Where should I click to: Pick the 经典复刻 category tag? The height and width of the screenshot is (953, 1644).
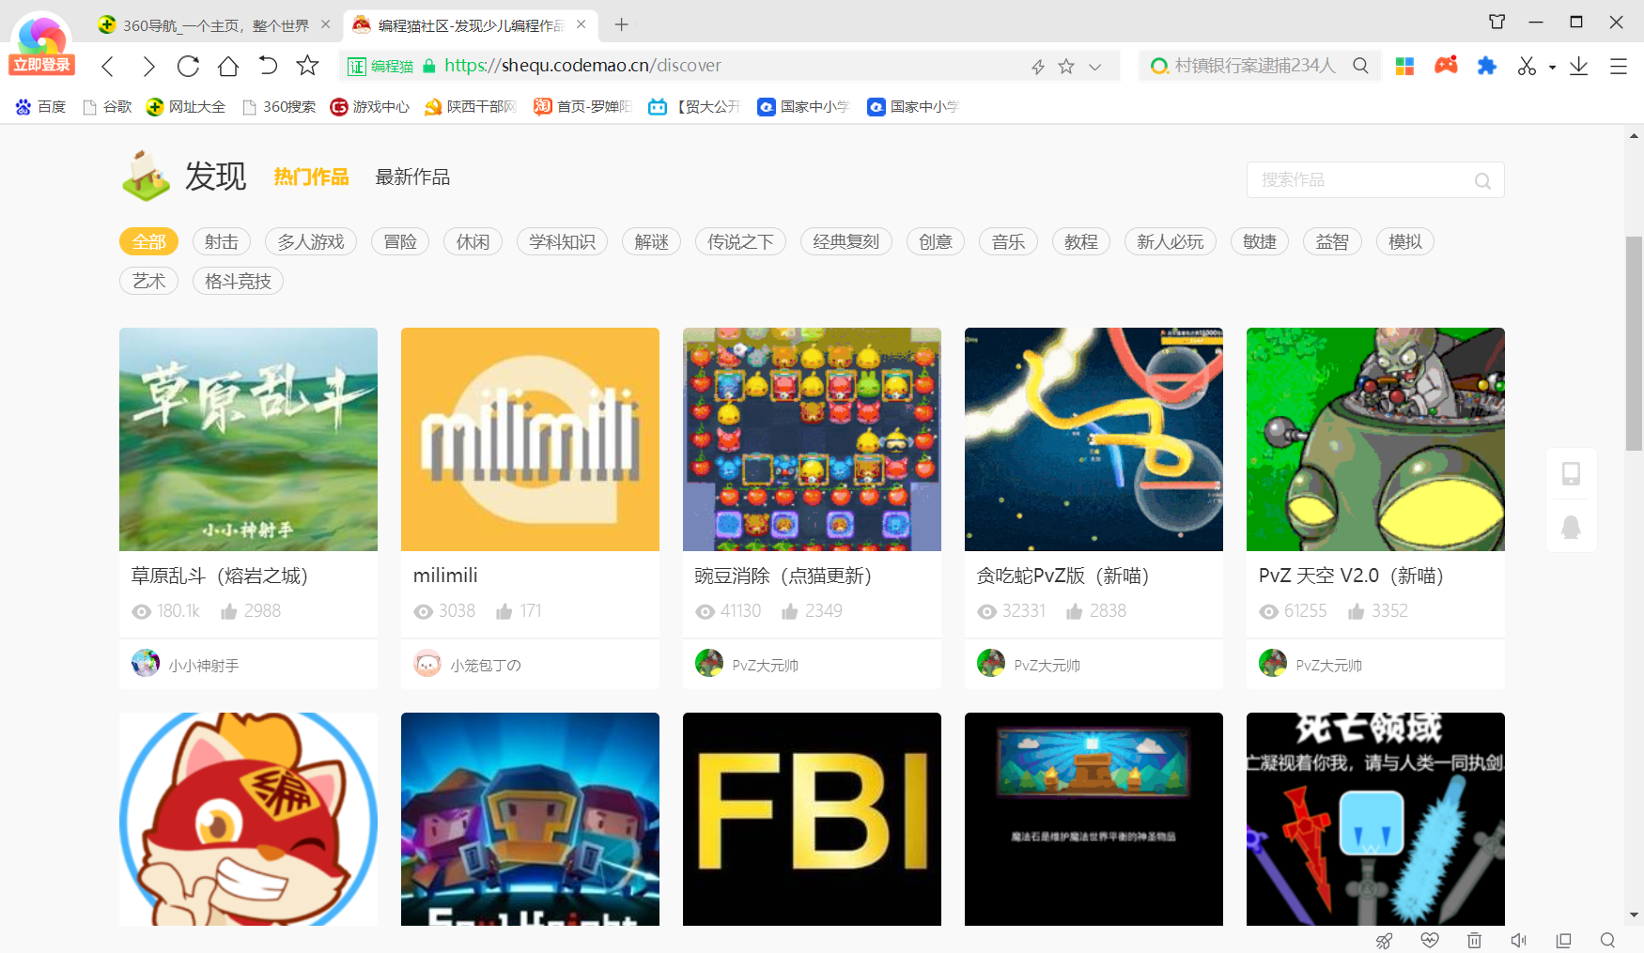[x=845, y=242]
